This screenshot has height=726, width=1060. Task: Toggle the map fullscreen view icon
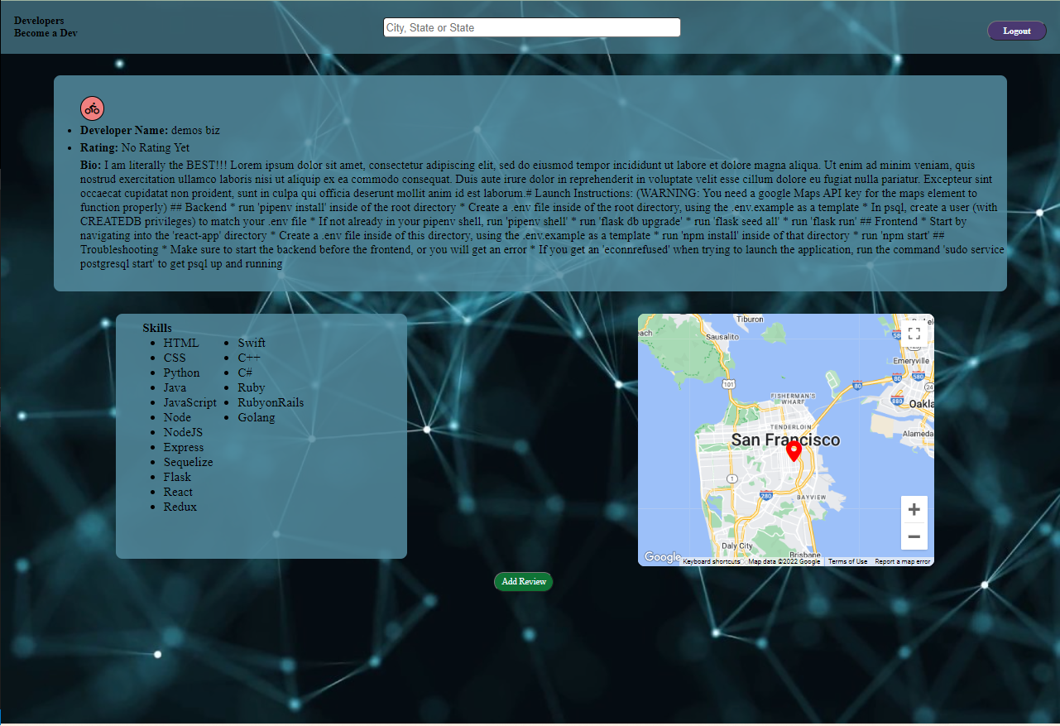point(914,334)
